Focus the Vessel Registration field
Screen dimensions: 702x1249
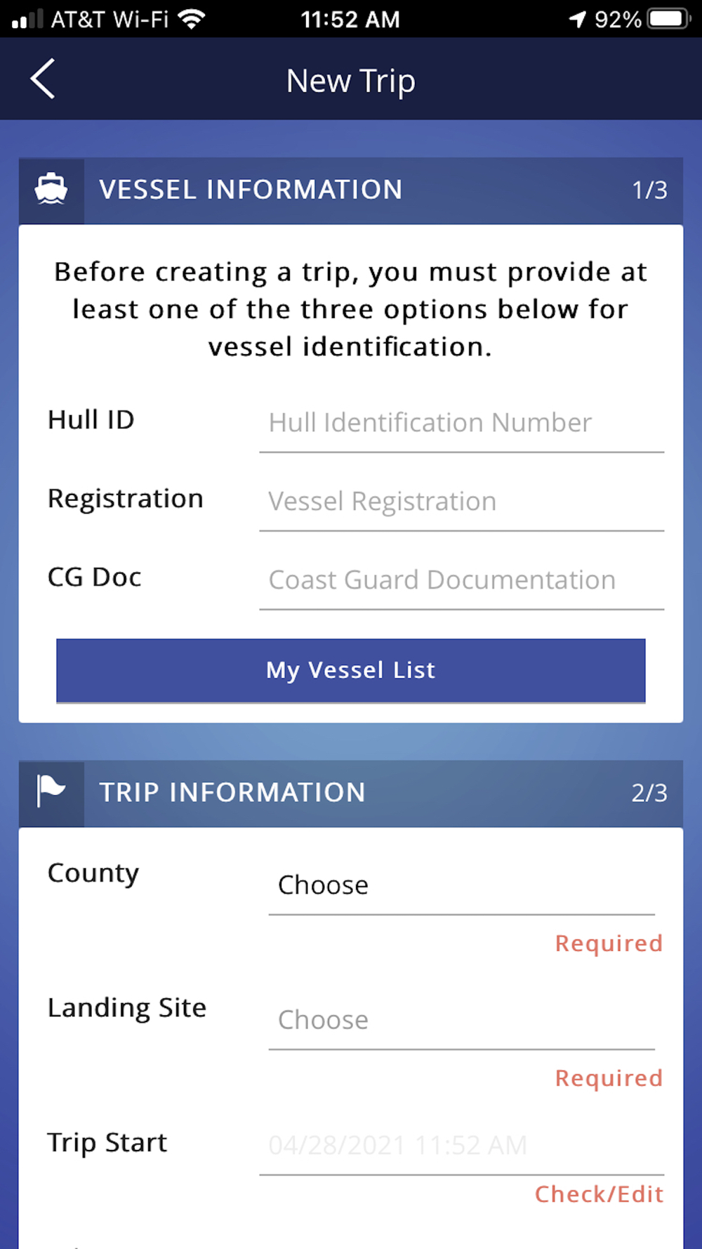[x=461, y=502]
